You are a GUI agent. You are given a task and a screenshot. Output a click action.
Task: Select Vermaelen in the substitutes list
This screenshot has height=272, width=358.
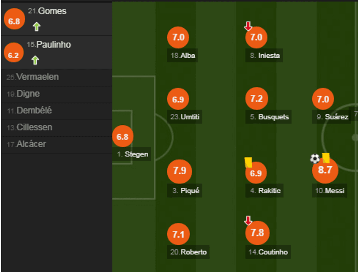[33, 77]
